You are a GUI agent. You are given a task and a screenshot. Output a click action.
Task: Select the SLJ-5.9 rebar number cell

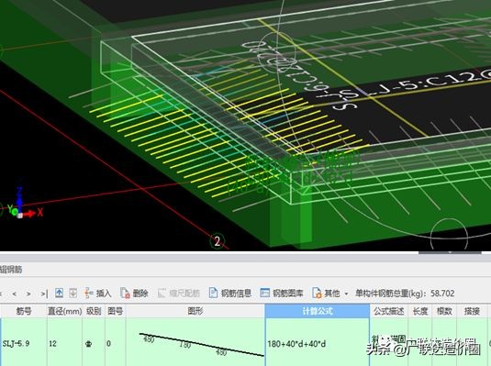(24, 343)
